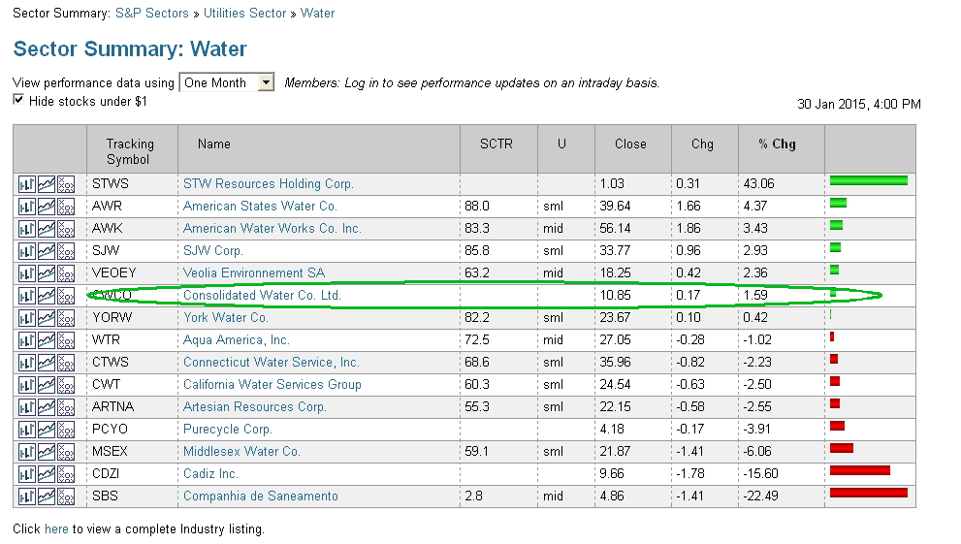The width and height of the screenshot is (961, 544).
Task: Open the SharpChart bar icon for SBS
Action: [x=27, y=496]
